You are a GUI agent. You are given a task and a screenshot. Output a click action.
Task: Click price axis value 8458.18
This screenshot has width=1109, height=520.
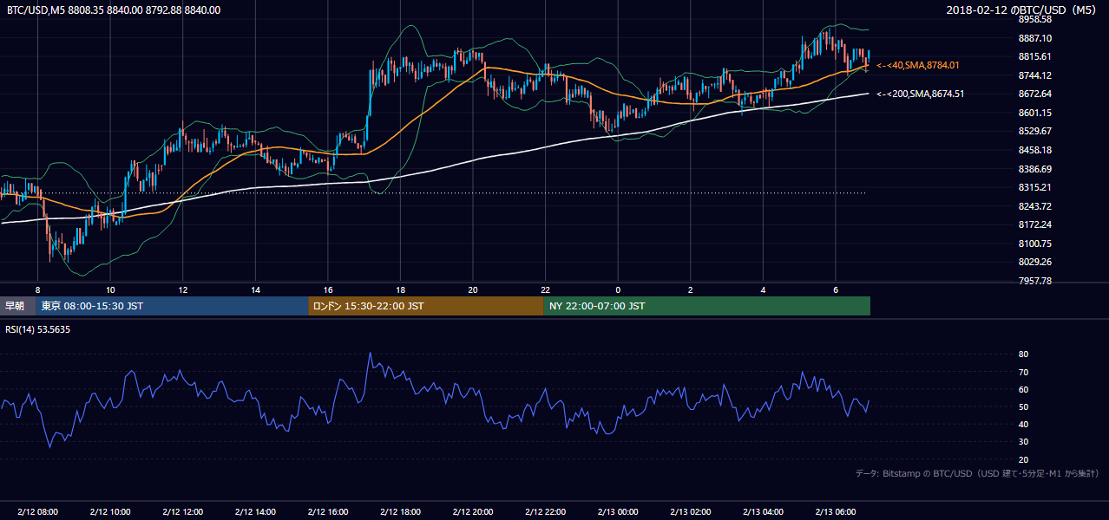click(x=1034, y=150)
